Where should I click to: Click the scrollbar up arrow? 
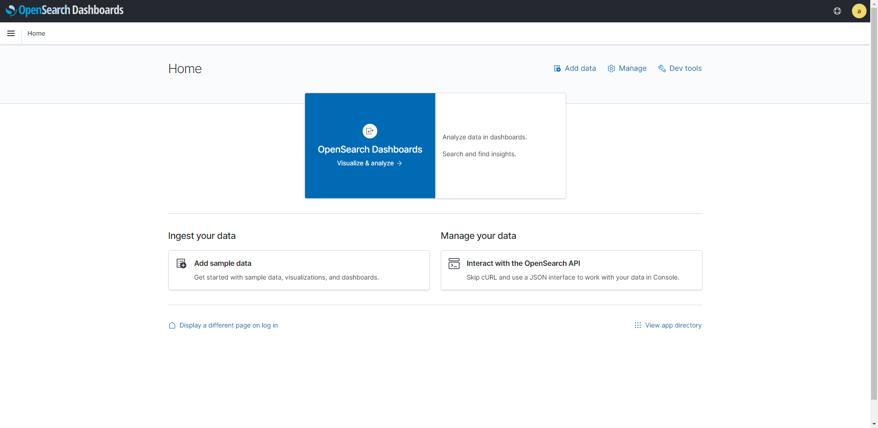tap(874, 3)
